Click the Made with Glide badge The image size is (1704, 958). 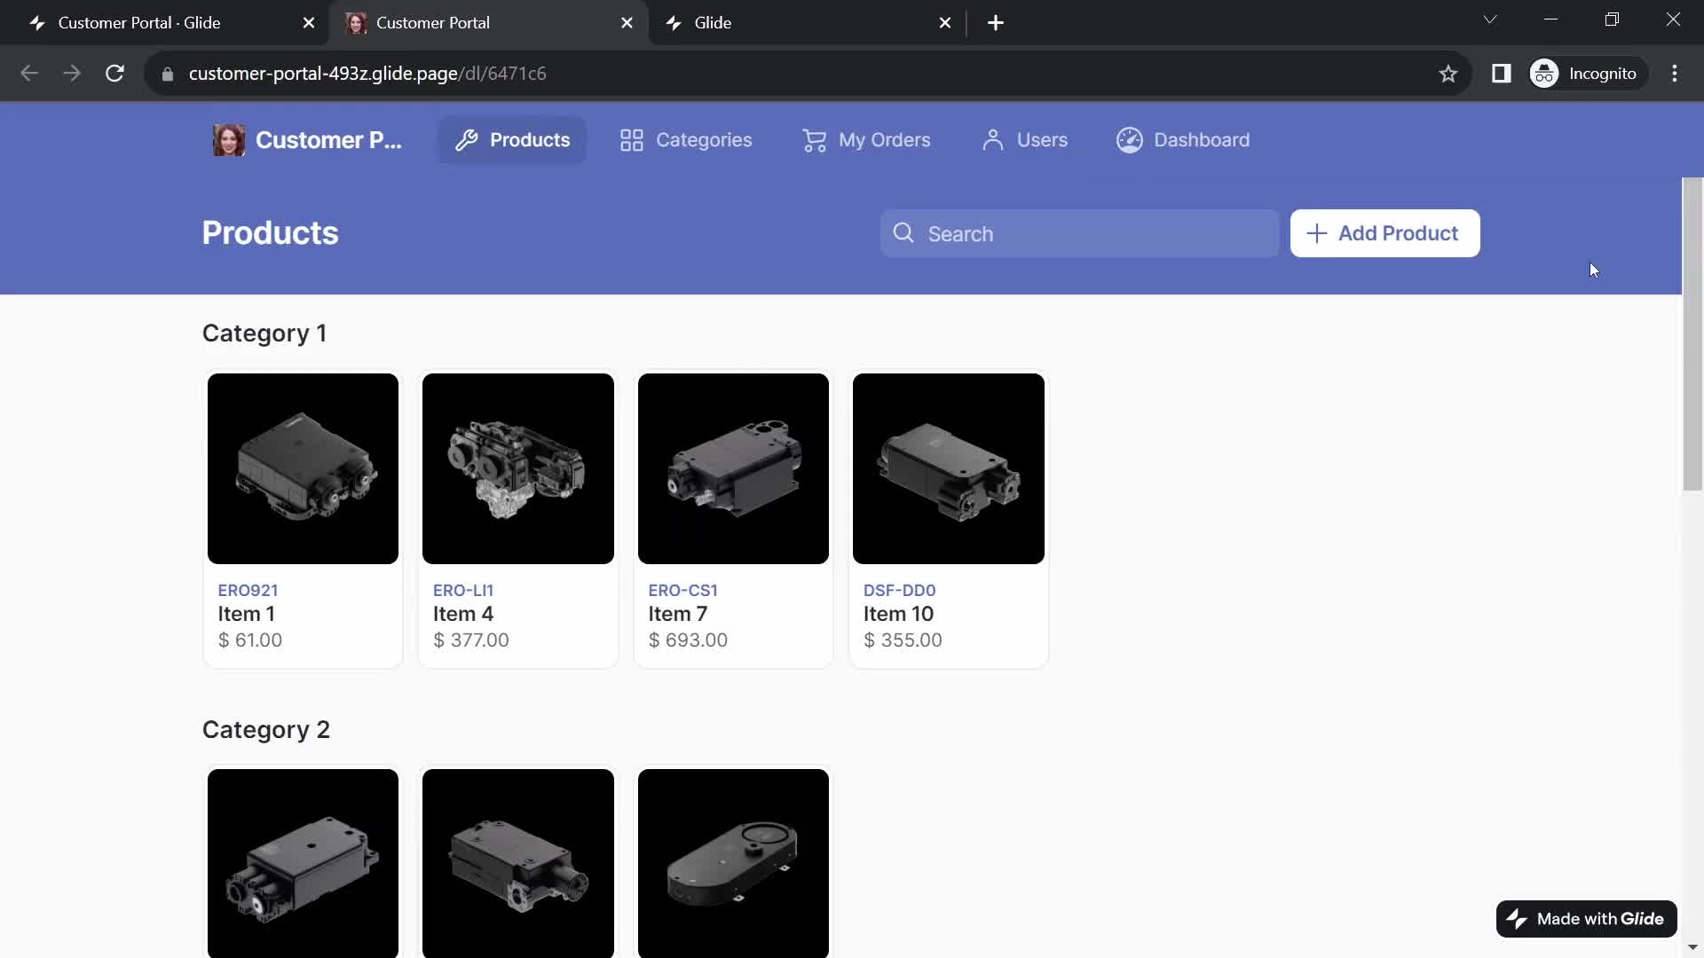click(1586, 919)
